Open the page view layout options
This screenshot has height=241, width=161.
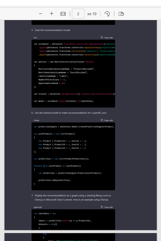(121, 14)
